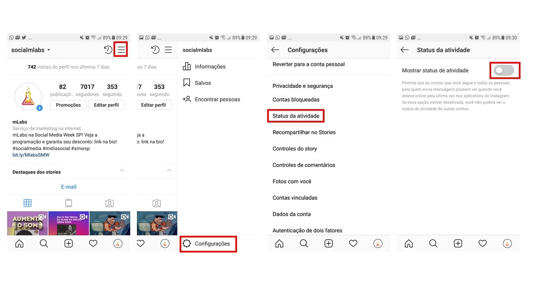Viewport: 536px width, 301px height.
Task: Tap Informações bar chart icon
Action: point(187,66)
